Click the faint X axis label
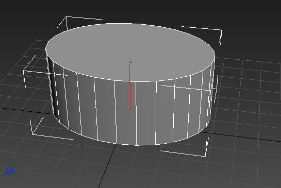The height and width of the screenshot is (188, 281). [82, 100]
